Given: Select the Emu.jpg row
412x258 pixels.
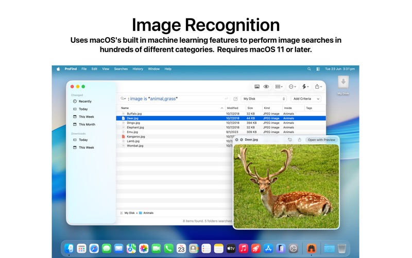Looking at the screenshot, I should (221, 132).
